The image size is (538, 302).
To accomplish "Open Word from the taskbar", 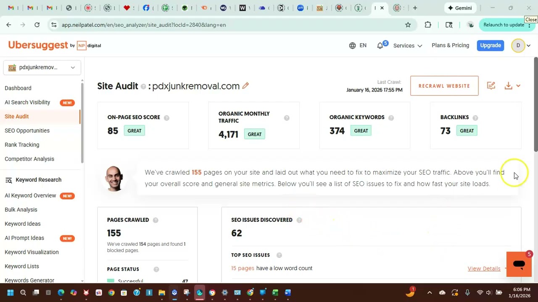I will pyautogui.click(x=288, y=293).
